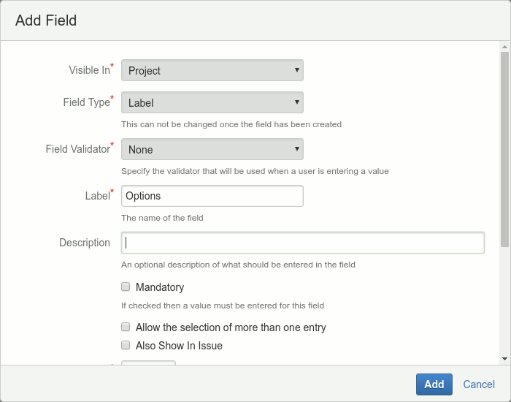Click the "Field Validator" field label
The width and height of the screenshot is (511, 402).
[x=77, y=149]
